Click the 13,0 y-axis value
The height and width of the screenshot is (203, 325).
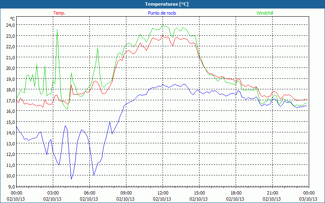click(x=11, y=144)
